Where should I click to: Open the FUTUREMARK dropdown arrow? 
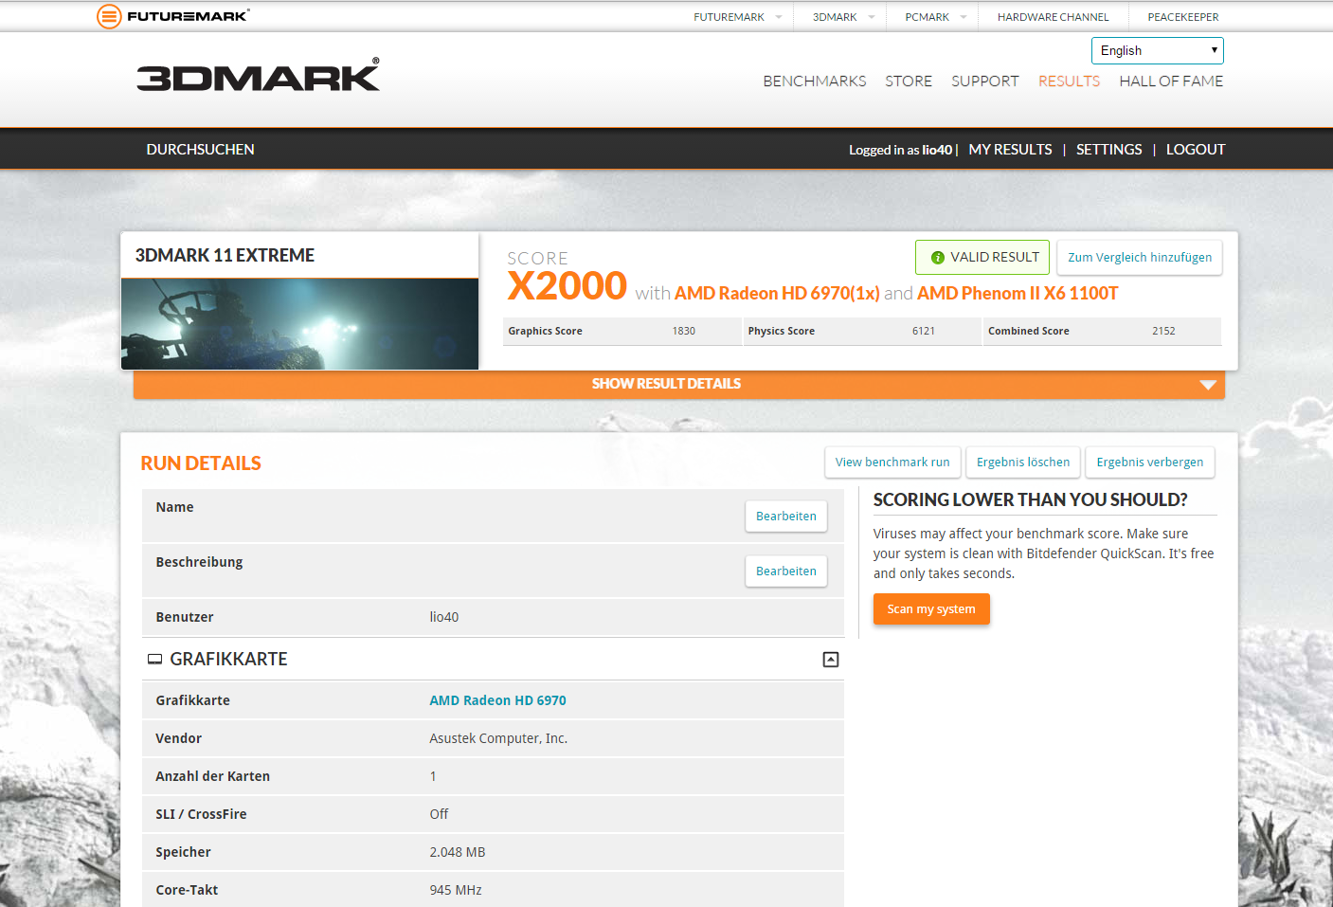click(x=779, y=17)
